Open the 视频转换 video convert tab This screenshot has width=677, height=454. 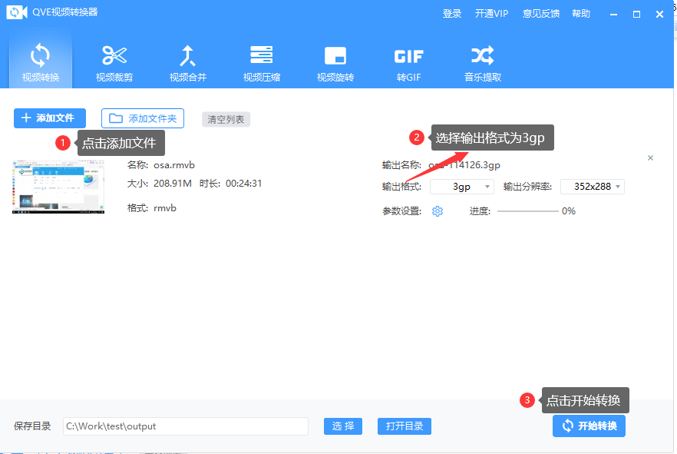coord(41,58)
